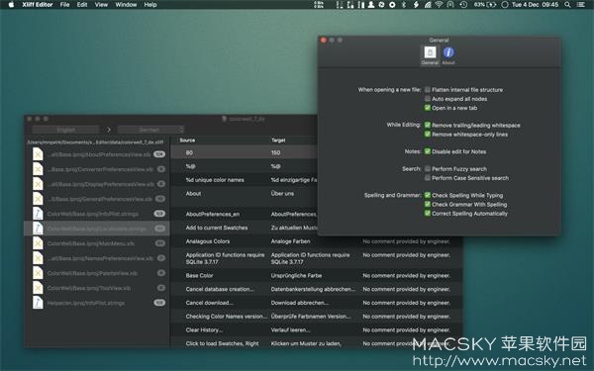Click the xliff file path label
Screen dimensions: 594x371
click(x=95, y=142)
